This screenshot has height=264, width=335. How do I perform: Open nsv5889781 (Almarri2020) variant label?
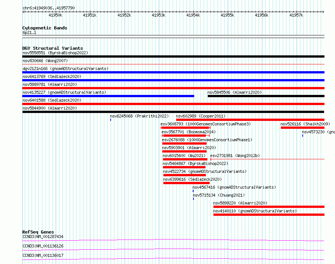tap(50, 84)
